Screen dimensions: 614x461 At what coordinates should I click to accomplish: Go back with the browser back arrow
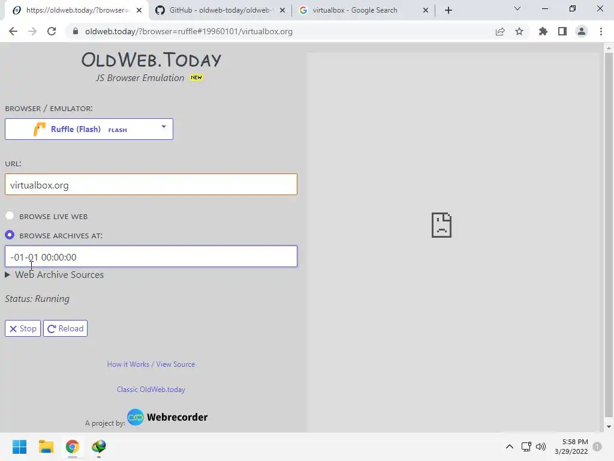13,31
